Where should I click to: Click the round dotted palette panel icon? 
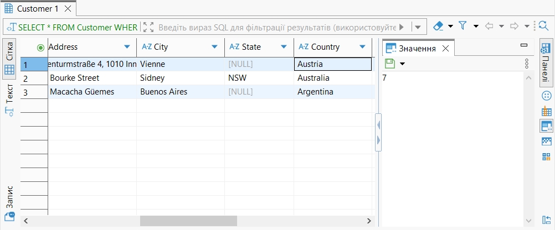[547, 96]
